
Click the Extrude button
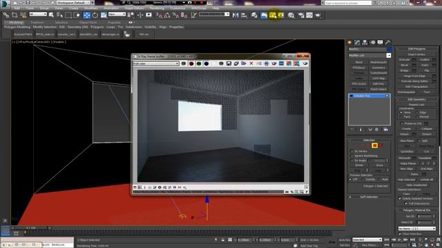tap(405, 60)
